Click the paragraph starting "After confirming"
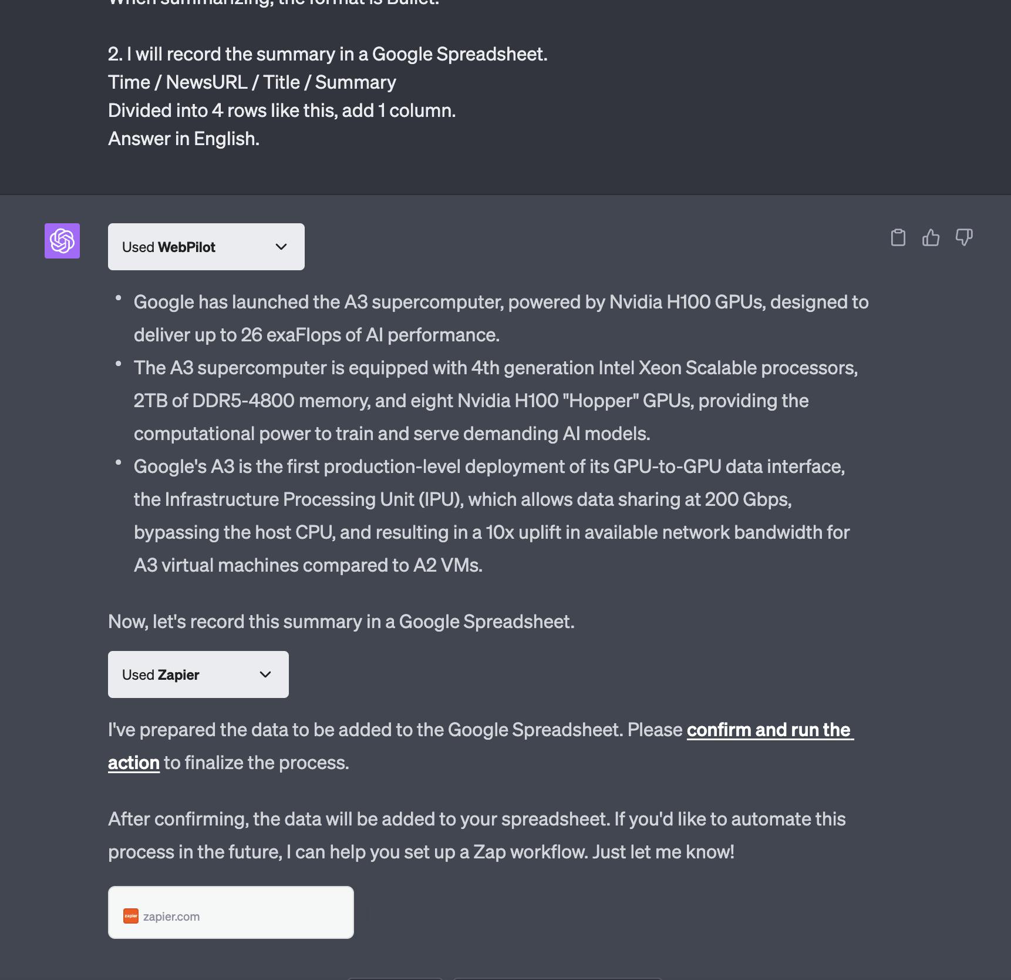The image size is (1011, 980). [x=477, y=835]
